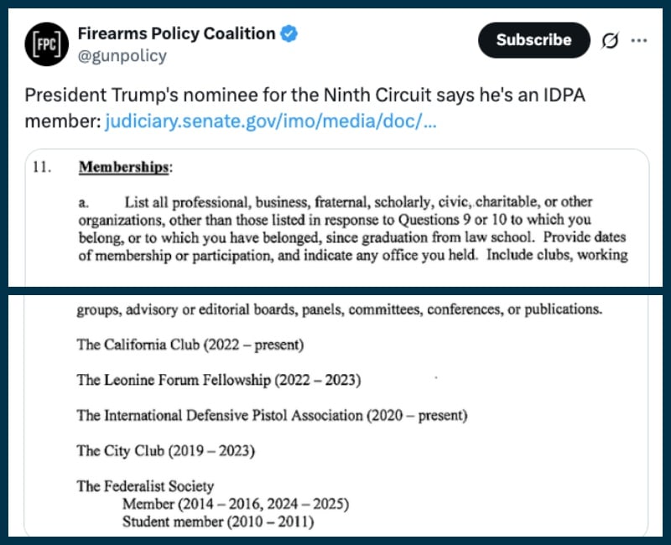This screenshot has height=545, width=671.
Task: Click the Member (2014 – 2016, 2024 – 2025) line
Action: pyautogui.click(x=236, y=504)
